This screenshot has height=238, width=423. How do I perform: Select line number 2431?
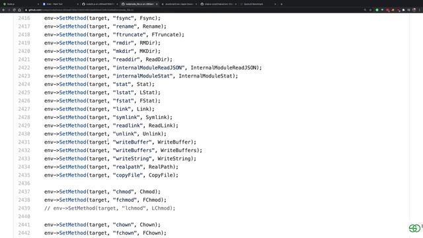(24, 142)
